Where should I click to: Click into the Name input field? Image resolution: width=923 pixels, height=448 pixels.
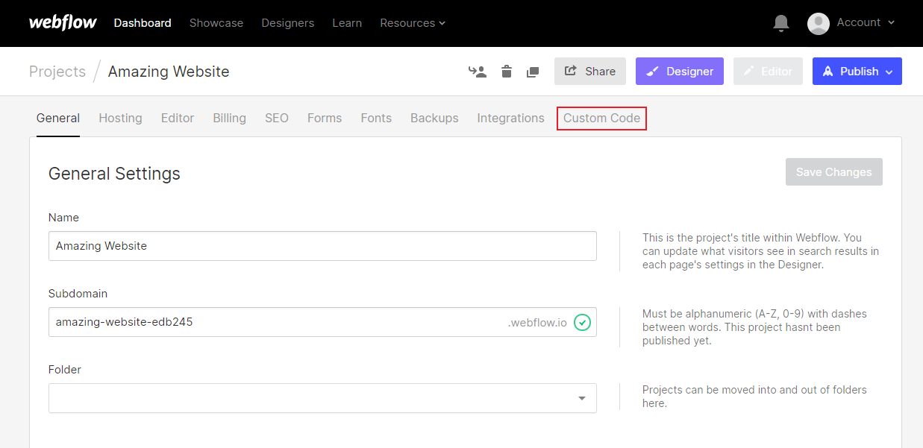(x=322, y=246)
